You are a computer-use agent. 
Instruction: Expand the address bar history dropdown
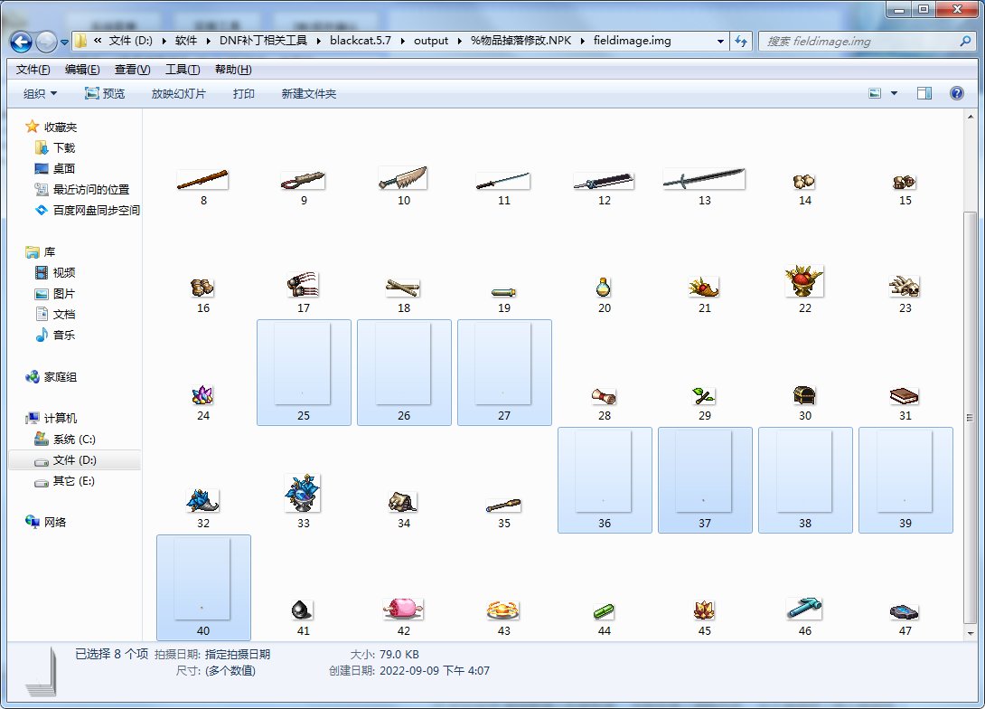(720, 42)
